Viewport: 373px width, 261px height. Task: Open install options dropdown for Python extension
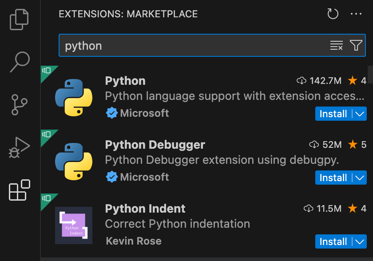pyautogui.click(x=359, y=114)
